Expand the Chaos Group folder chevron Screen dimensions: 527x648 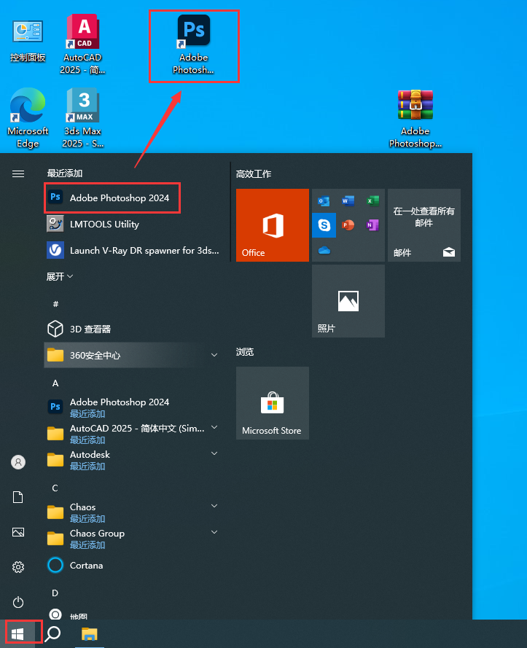214,532
